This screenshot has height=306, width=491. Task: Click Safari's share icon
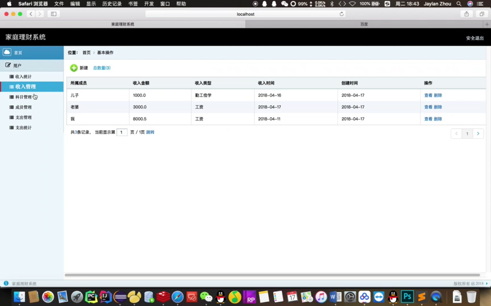467,14
